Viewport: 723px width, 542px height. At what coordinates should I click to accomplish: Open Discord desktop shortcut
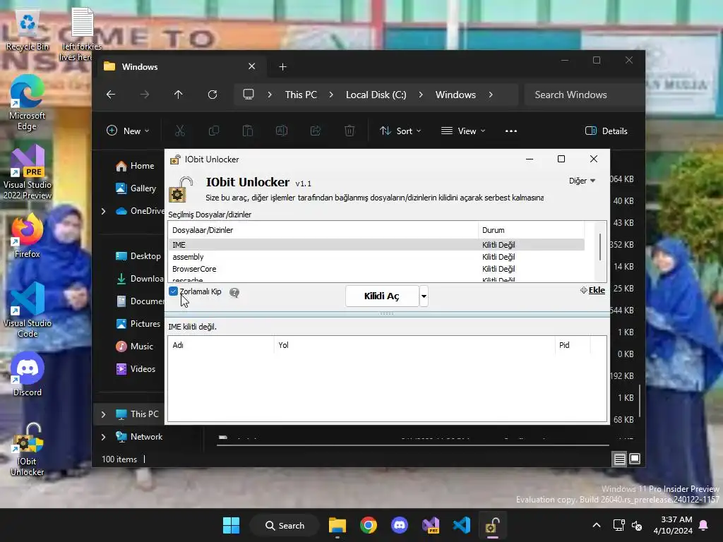28,374
